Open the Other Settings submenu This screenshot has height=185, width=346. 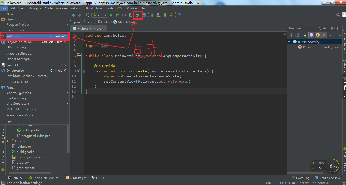tap(35, 47)
